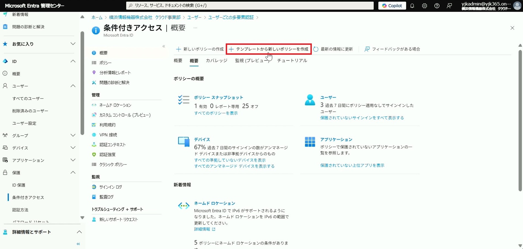
Task: Switch to the カバレッジ tab
Action: tap(217, 60)
